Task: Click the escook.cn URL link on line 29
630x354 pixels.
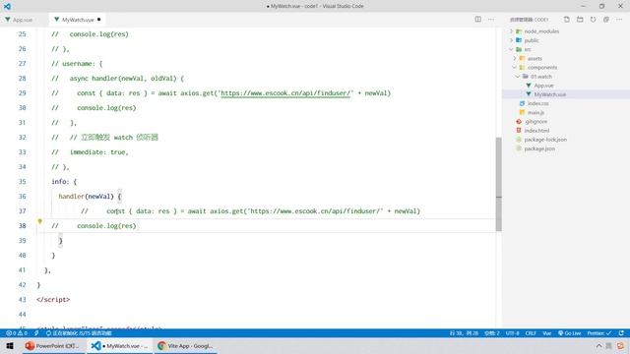Action: click(285, 93)
